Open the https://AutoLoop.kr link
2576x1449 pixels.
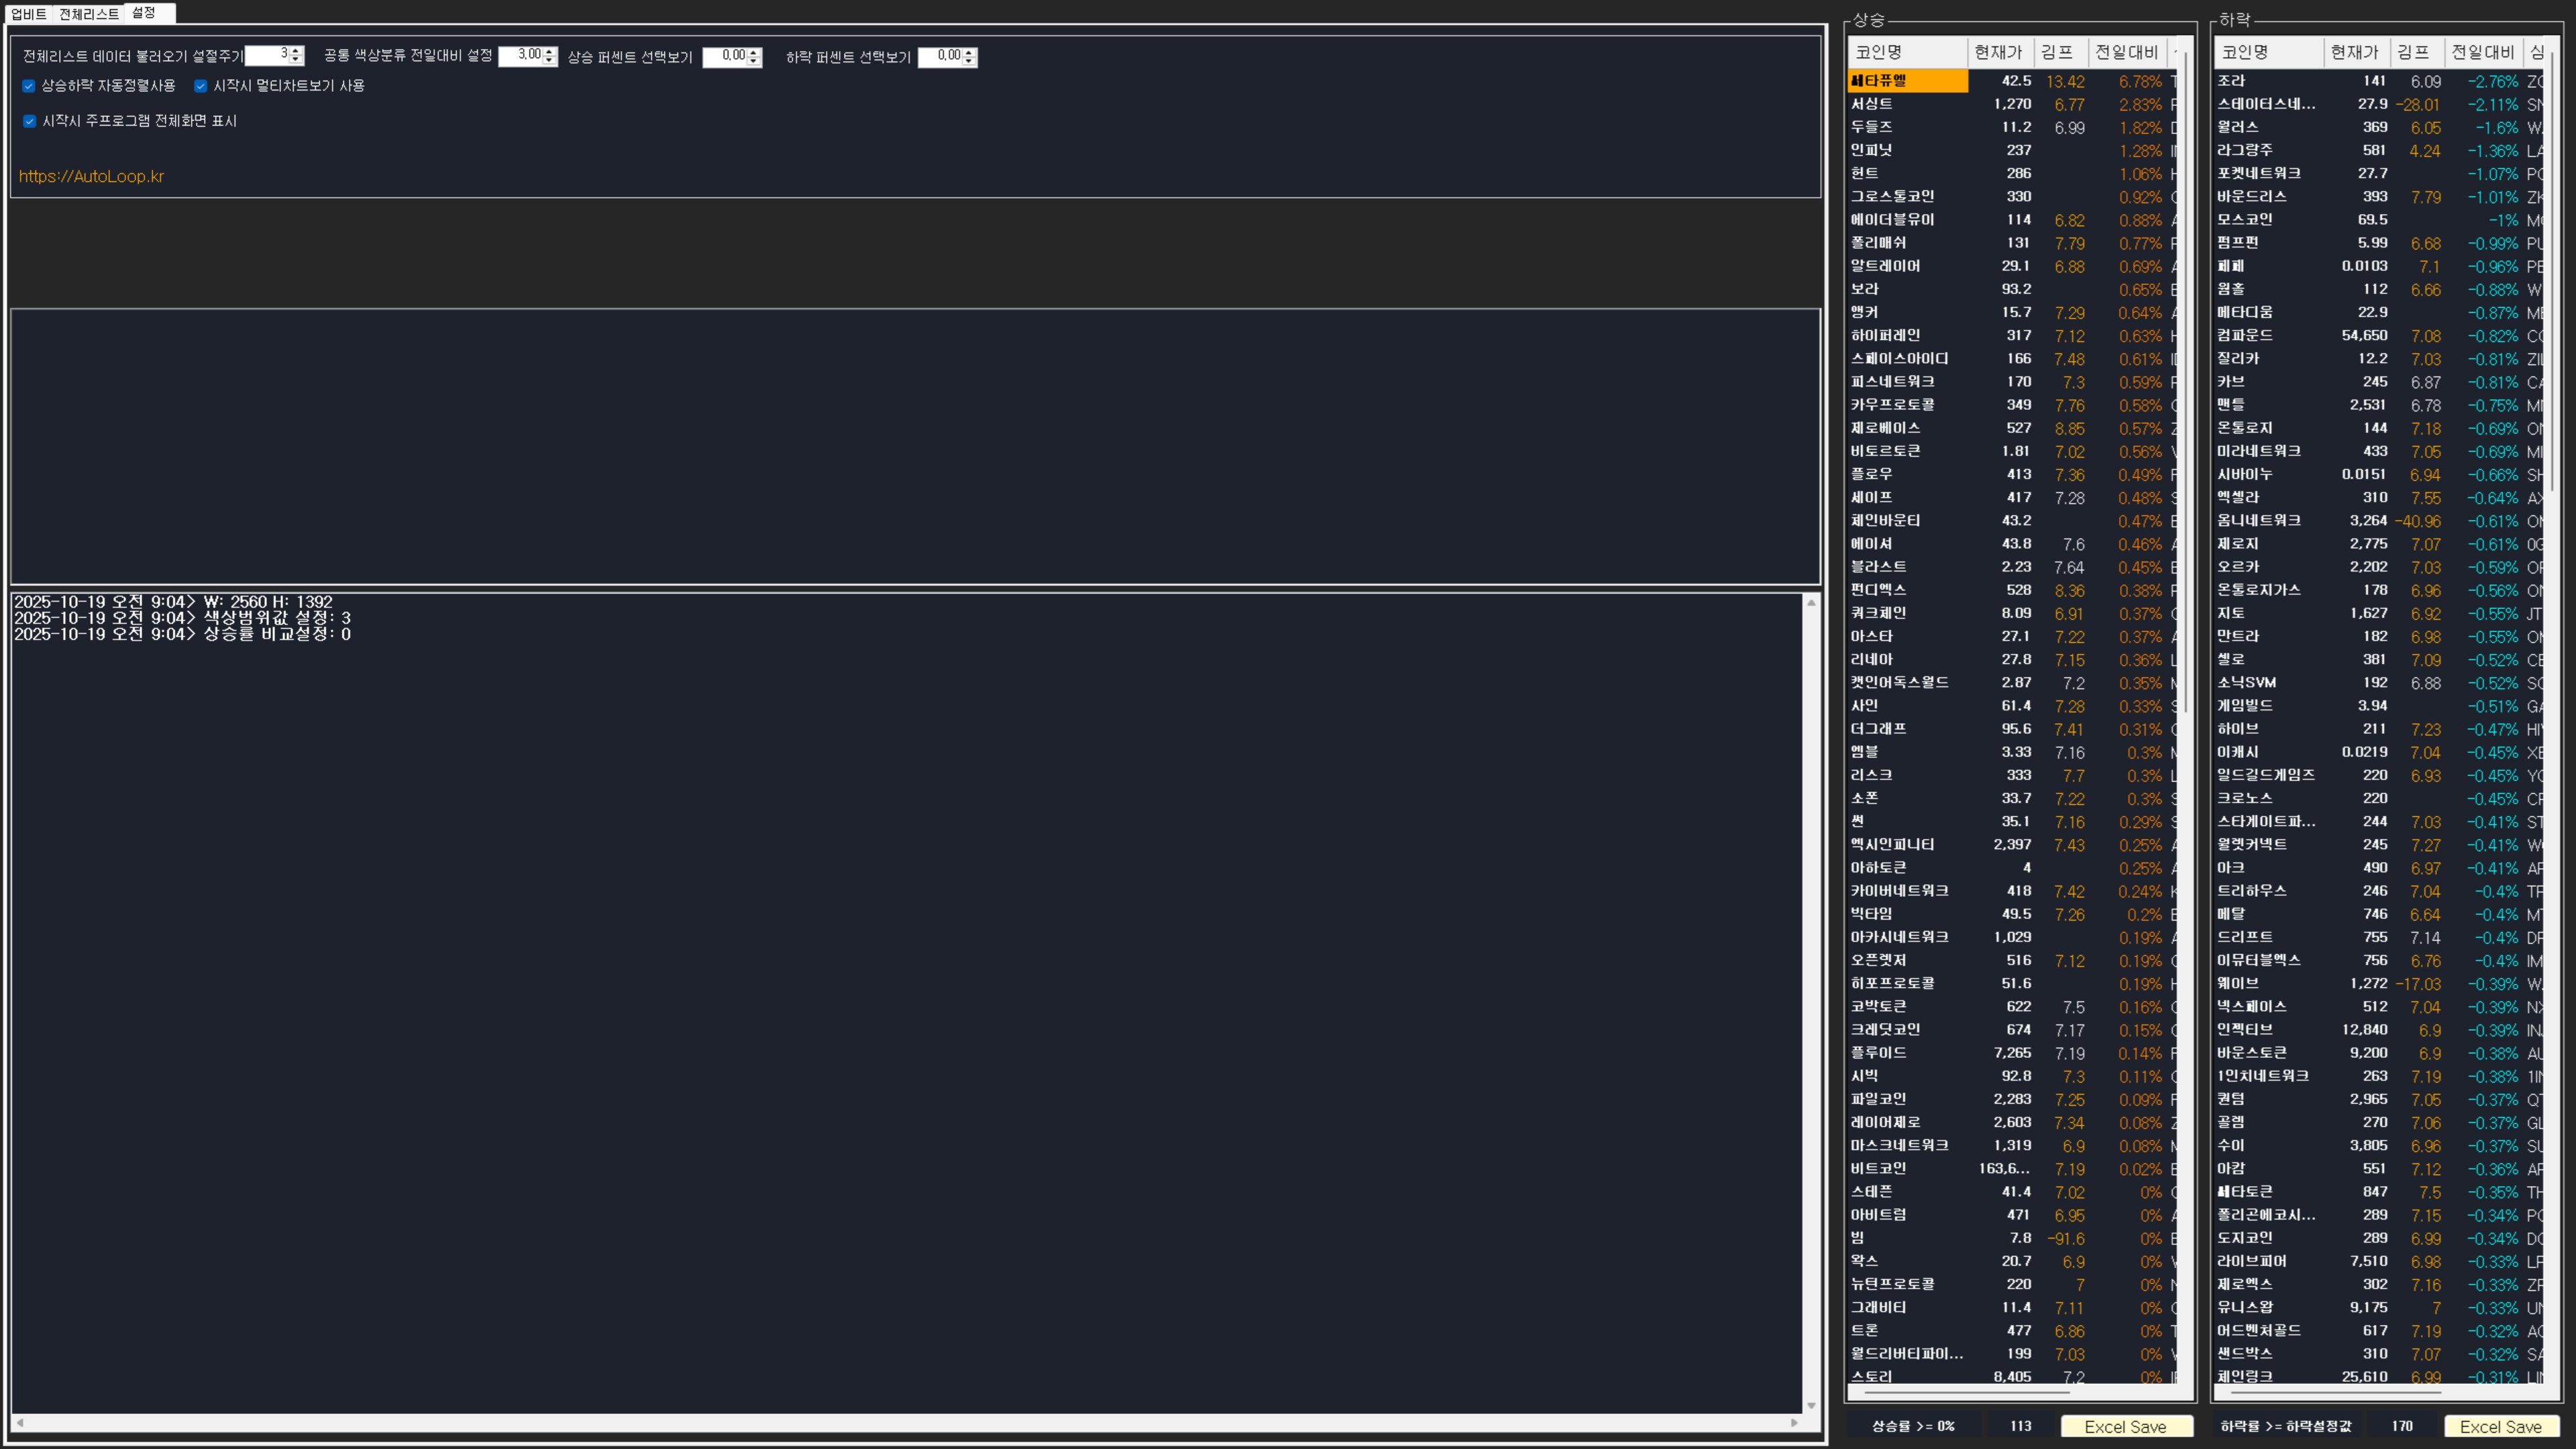[x=91, y=176]
